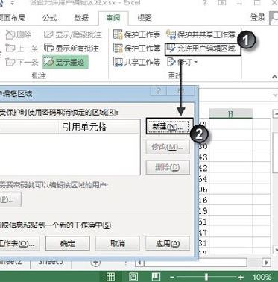Click the zoom slider handle
The image size is (278, 282).
(206, 277)
